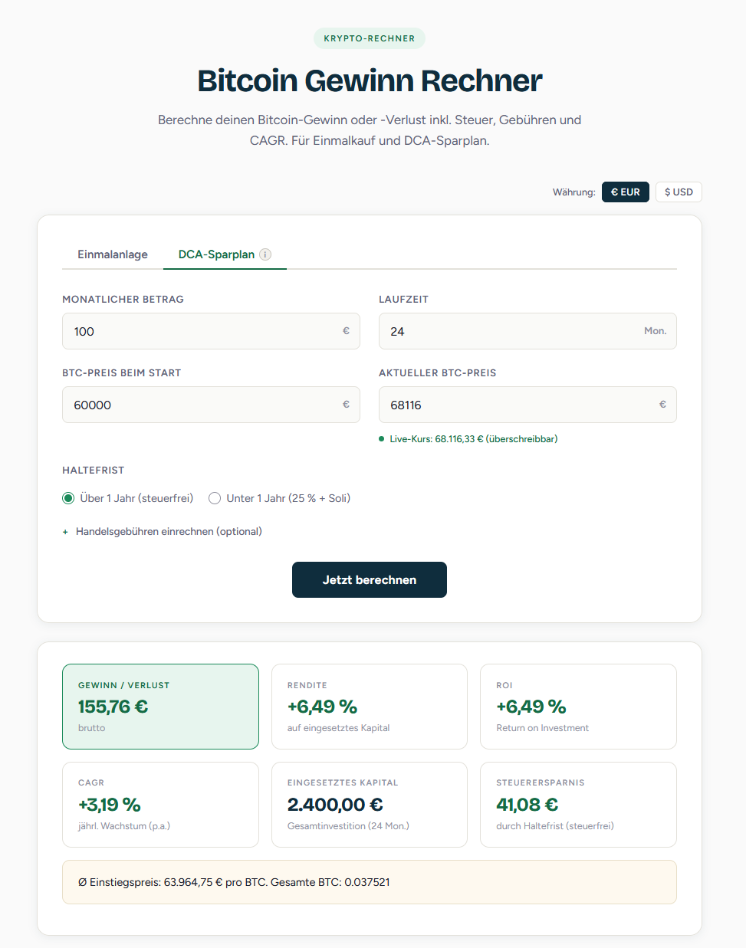746x948 pixels.
Task: Click the Eingesetztes Kapital 2.400,00 € card
Action: [x=370, y=805]
